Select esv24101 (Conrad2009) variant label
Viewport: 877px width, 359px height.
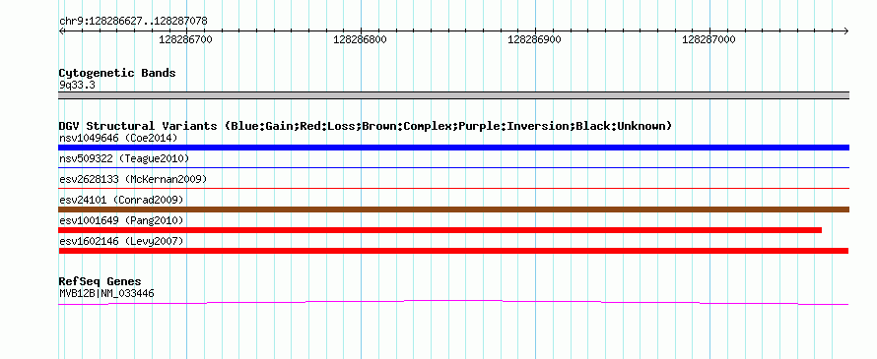point(121,200)
